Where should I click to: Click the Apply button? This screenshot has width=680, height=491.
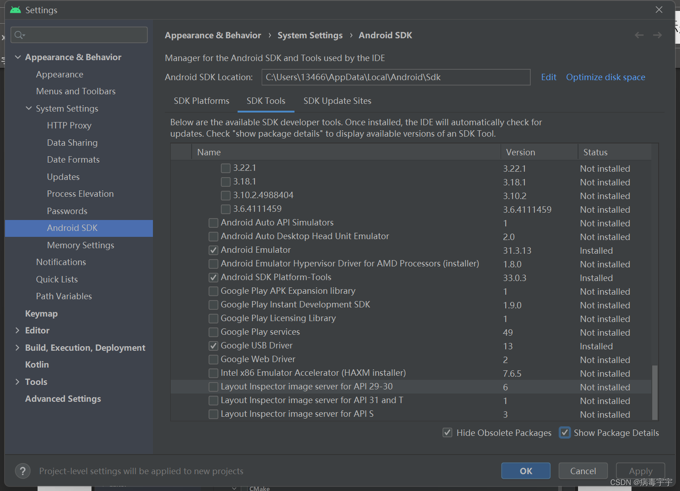(x=640, y=471)
